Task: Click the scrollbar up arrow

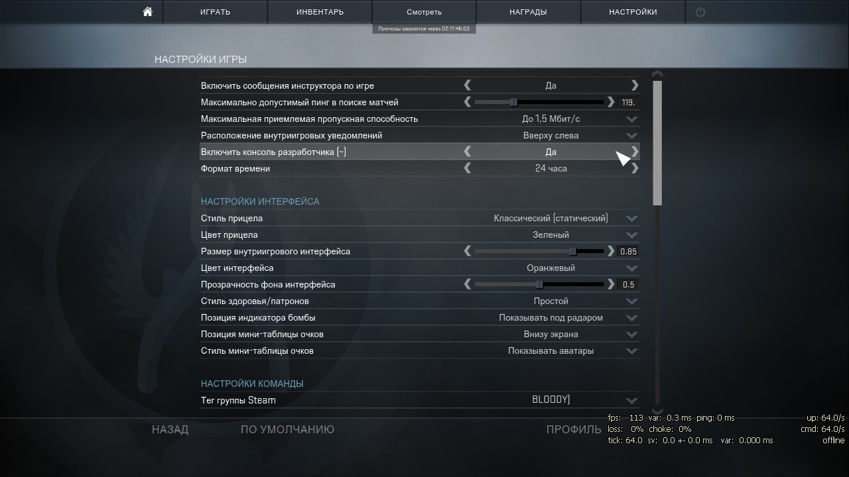Action: tap(657, 74)
